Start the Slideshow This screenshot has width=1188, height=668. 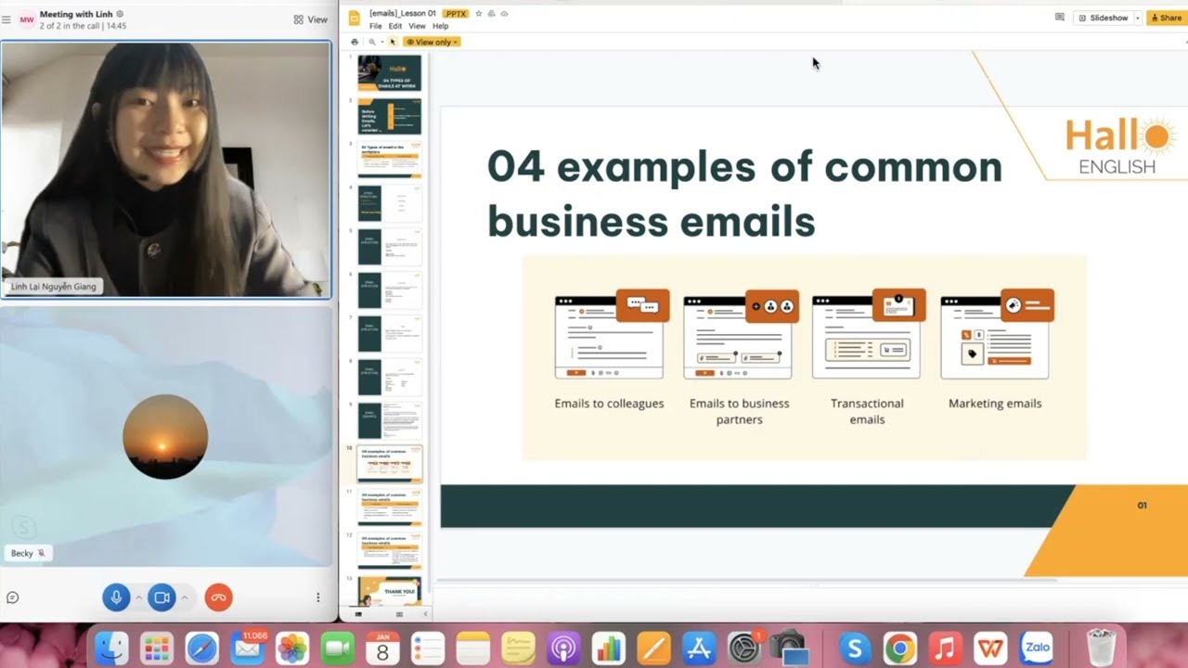(x=1104, y=18)
